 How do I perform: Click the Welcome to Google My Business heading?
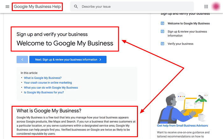(x=65, y=43)
